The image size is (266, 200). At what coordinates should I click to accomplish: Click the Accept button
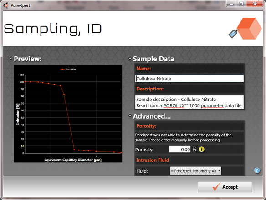click(x=225, y=187)
